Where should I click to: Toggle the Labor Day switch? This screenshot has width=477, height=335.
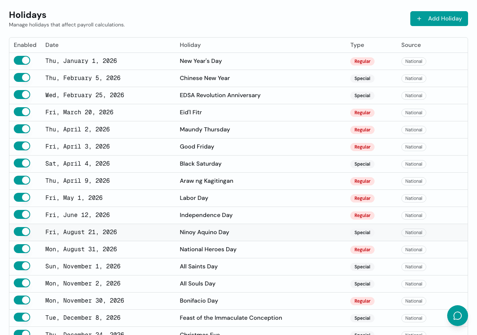point(22,198)
